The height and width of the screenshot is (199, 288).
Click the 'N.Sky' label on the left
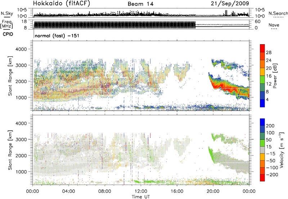(x=7, y=13)
